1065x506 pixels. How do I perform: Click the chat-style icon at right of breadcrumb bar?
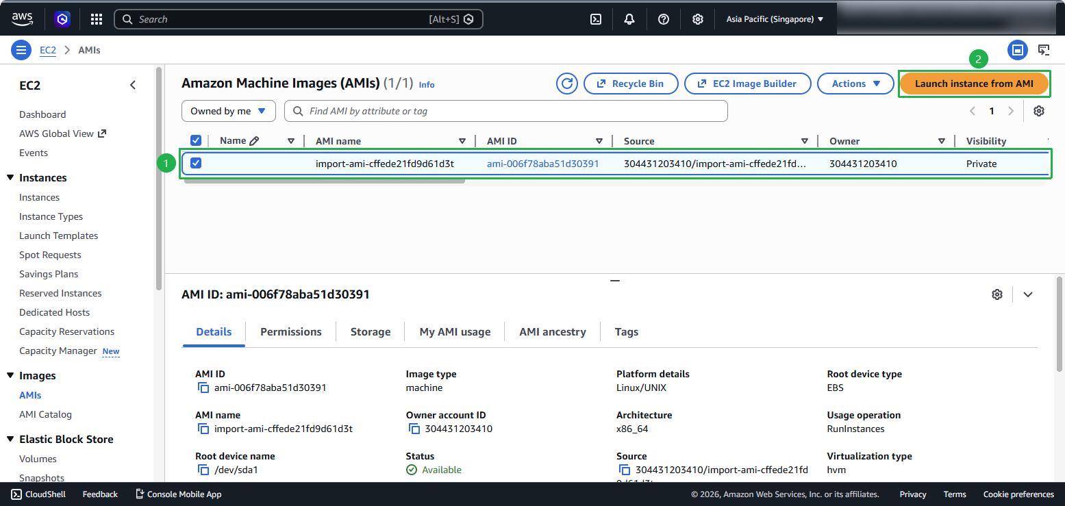tap(1044, 50)
